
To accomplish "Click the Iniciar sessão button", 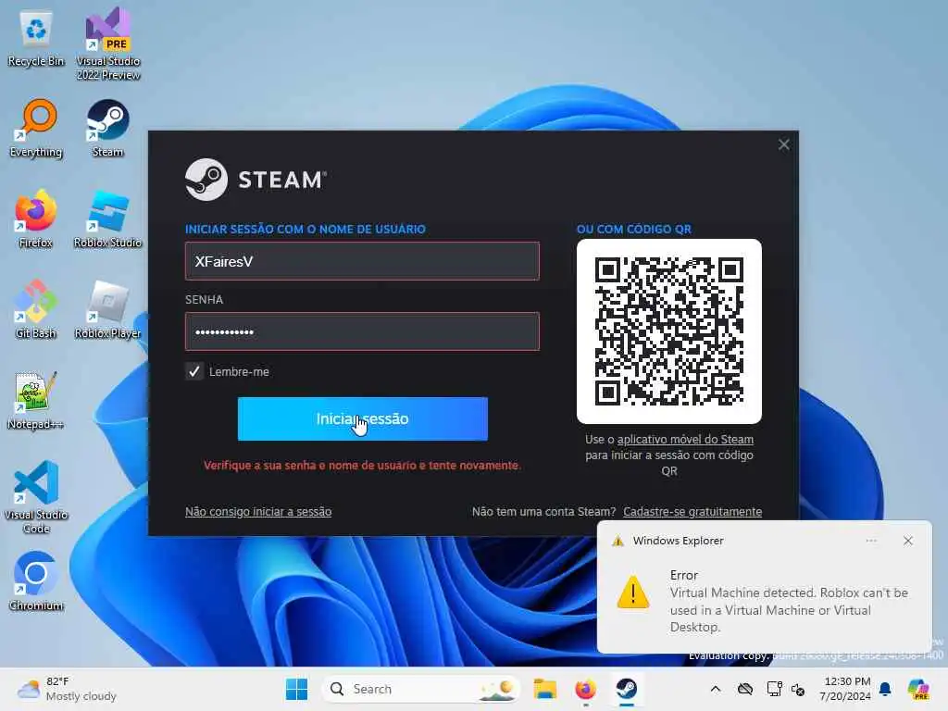I will 363,419.
